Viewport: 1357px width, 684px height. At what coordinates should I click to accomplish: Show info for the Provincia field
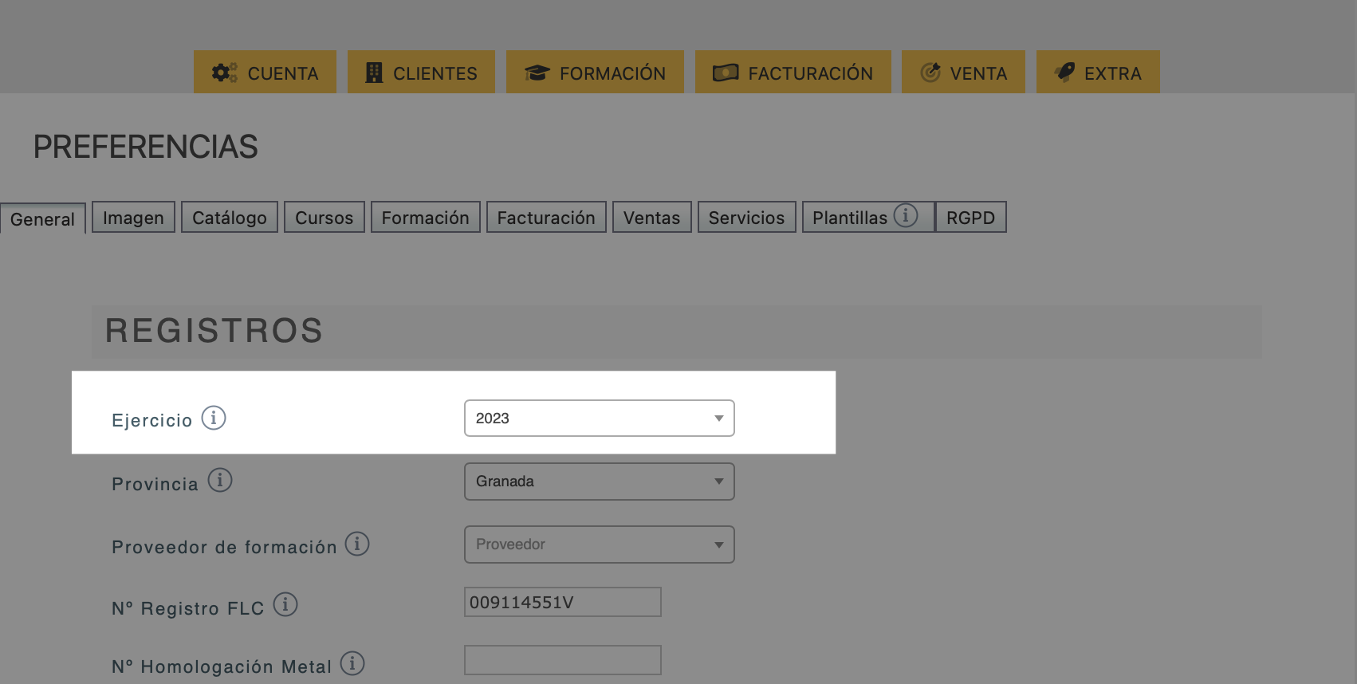point(220,481)
